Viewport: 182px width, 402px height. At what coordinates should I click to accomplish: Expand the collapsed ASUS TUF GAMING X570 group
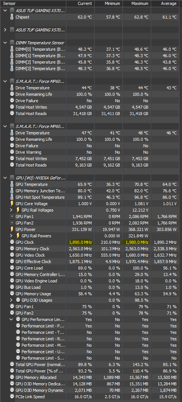(5, 30)
